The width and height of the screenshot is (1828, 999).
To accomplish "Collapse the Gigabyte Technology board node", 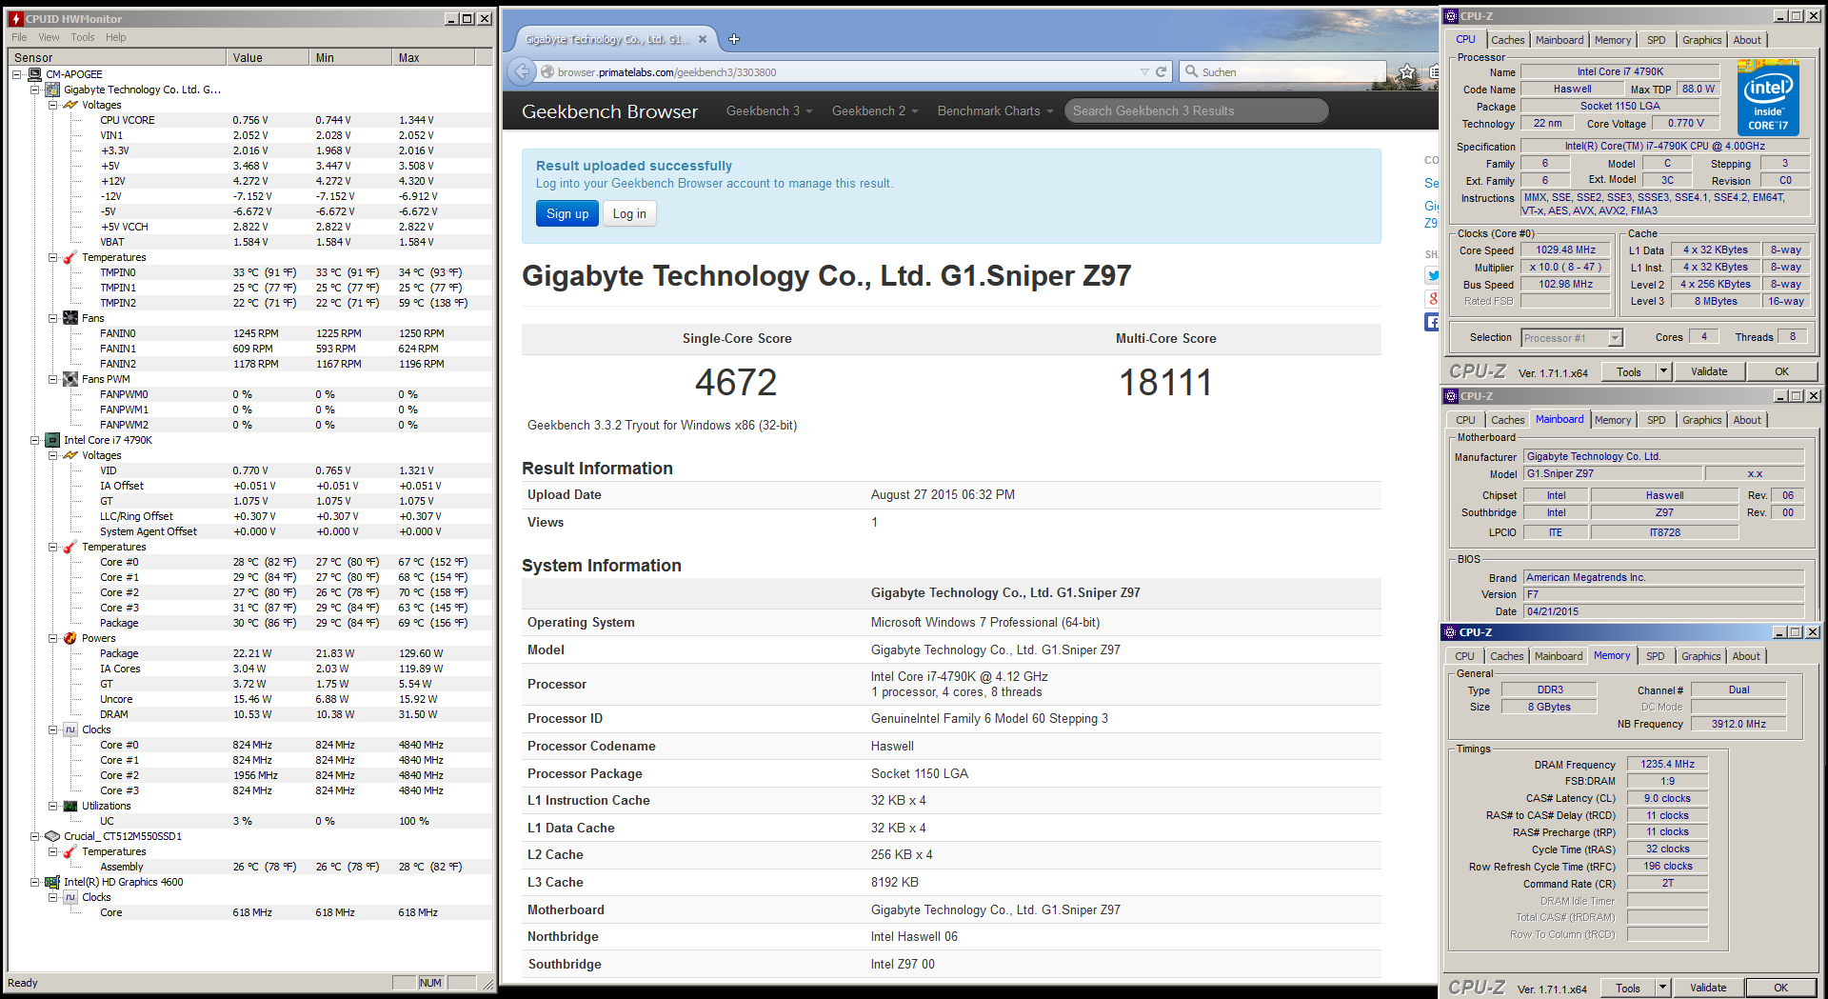I will [x=35, y=90].
